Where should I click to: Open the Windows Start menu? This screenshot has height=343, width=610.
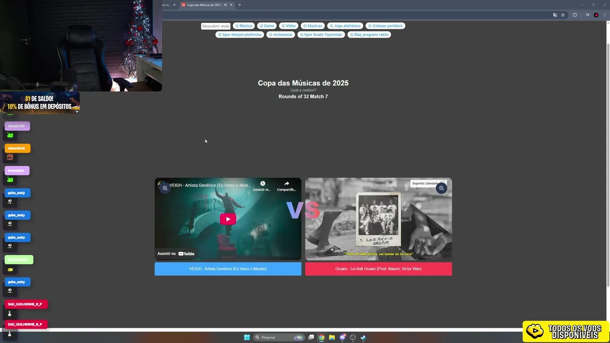247,337
